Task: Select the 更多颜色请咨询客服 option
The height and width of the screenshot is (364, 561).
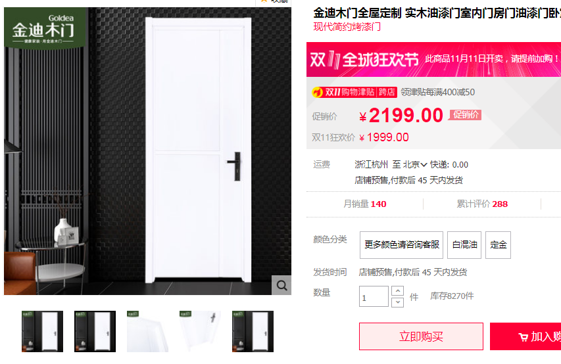Action: pyautogui.click(x=401, y=245)
